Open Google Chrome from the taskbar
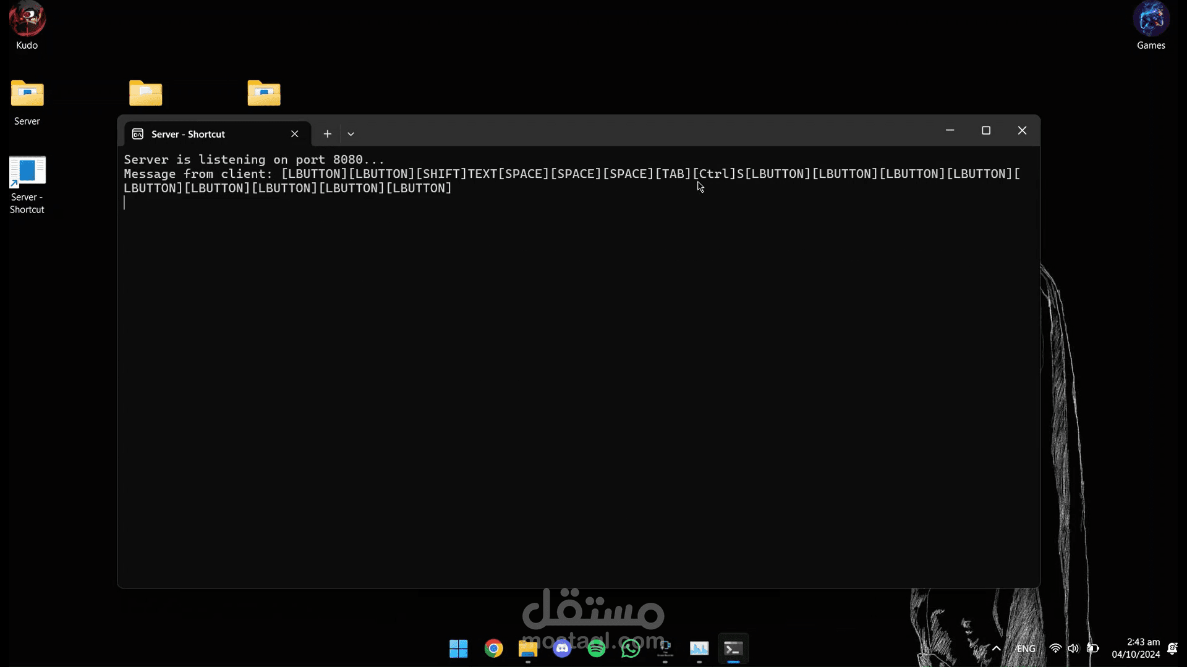Viewport: 1187px width, 667px height. [493, 648]
